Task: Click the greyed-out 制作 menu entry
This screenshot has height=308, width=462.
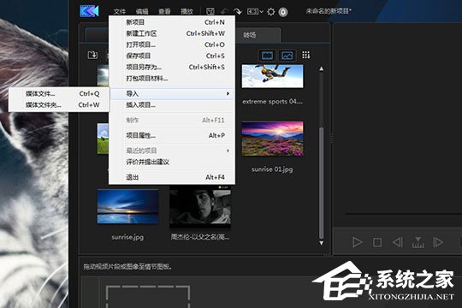Action: 172,120
